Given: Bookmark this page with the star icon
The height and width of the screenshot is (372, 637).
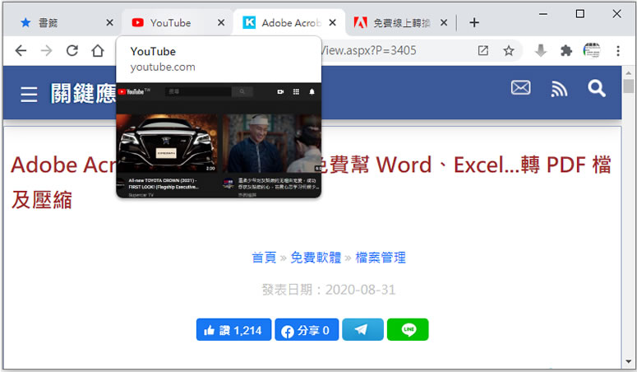Looking at the screenshot, I should pos(509,51).
